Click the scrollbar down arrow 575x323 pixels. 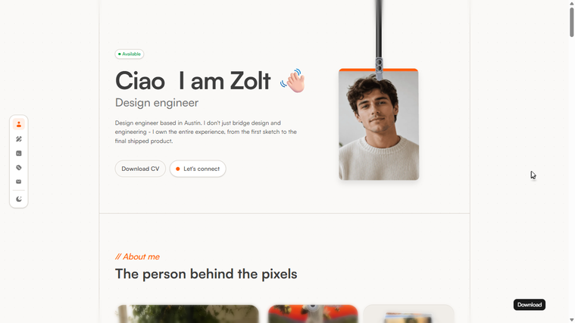click(x=571, y=320)
